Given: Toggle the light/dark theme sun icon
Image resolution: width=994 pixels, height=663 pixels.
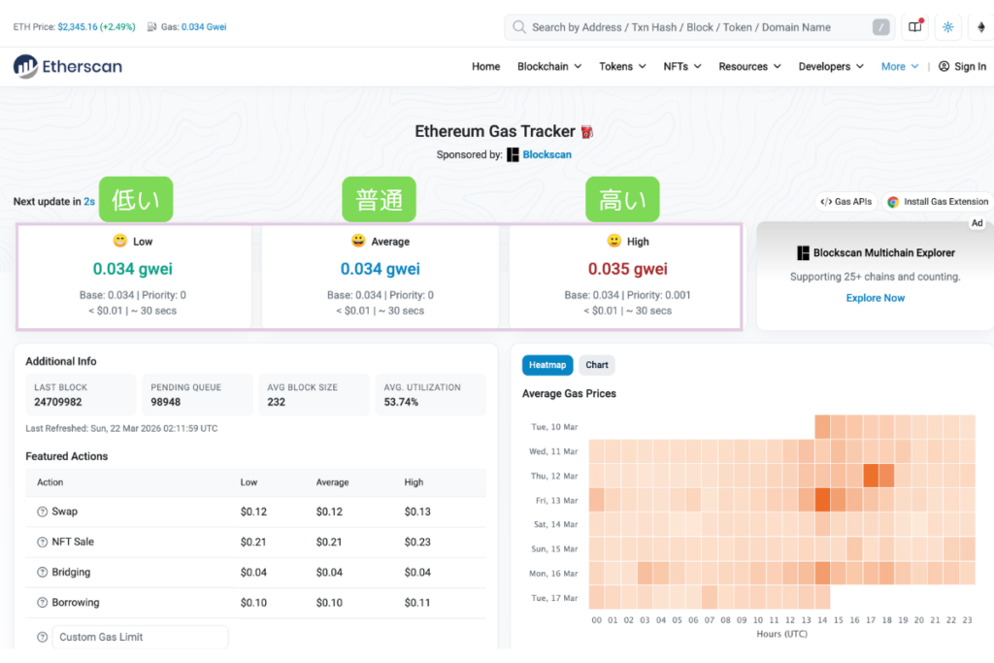Looking at the screenshot, I should 947,27.
